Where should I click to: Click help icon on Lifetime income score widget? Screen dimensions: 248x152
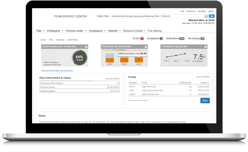pyautogui.click(x=86, y=47)
